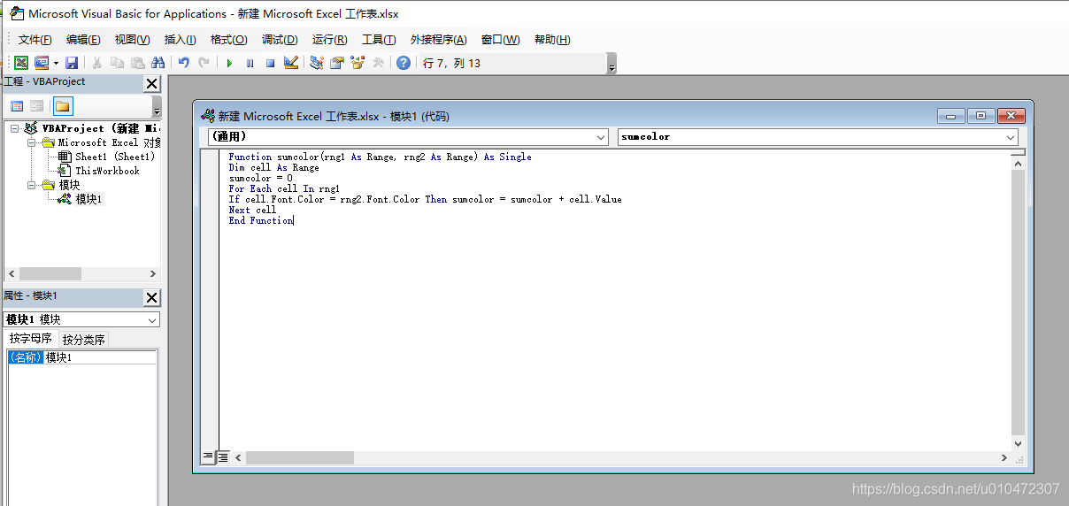1069x506 pixels.
Task: Open toolbar options overflow arrow
Action: [611, 65]
